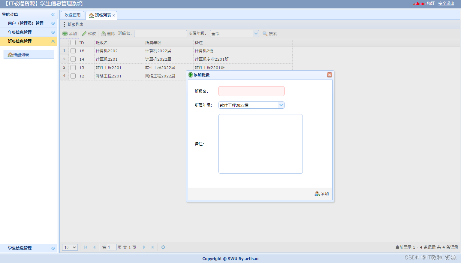Click the 班级名 field in the dialog

coord(252,91)
